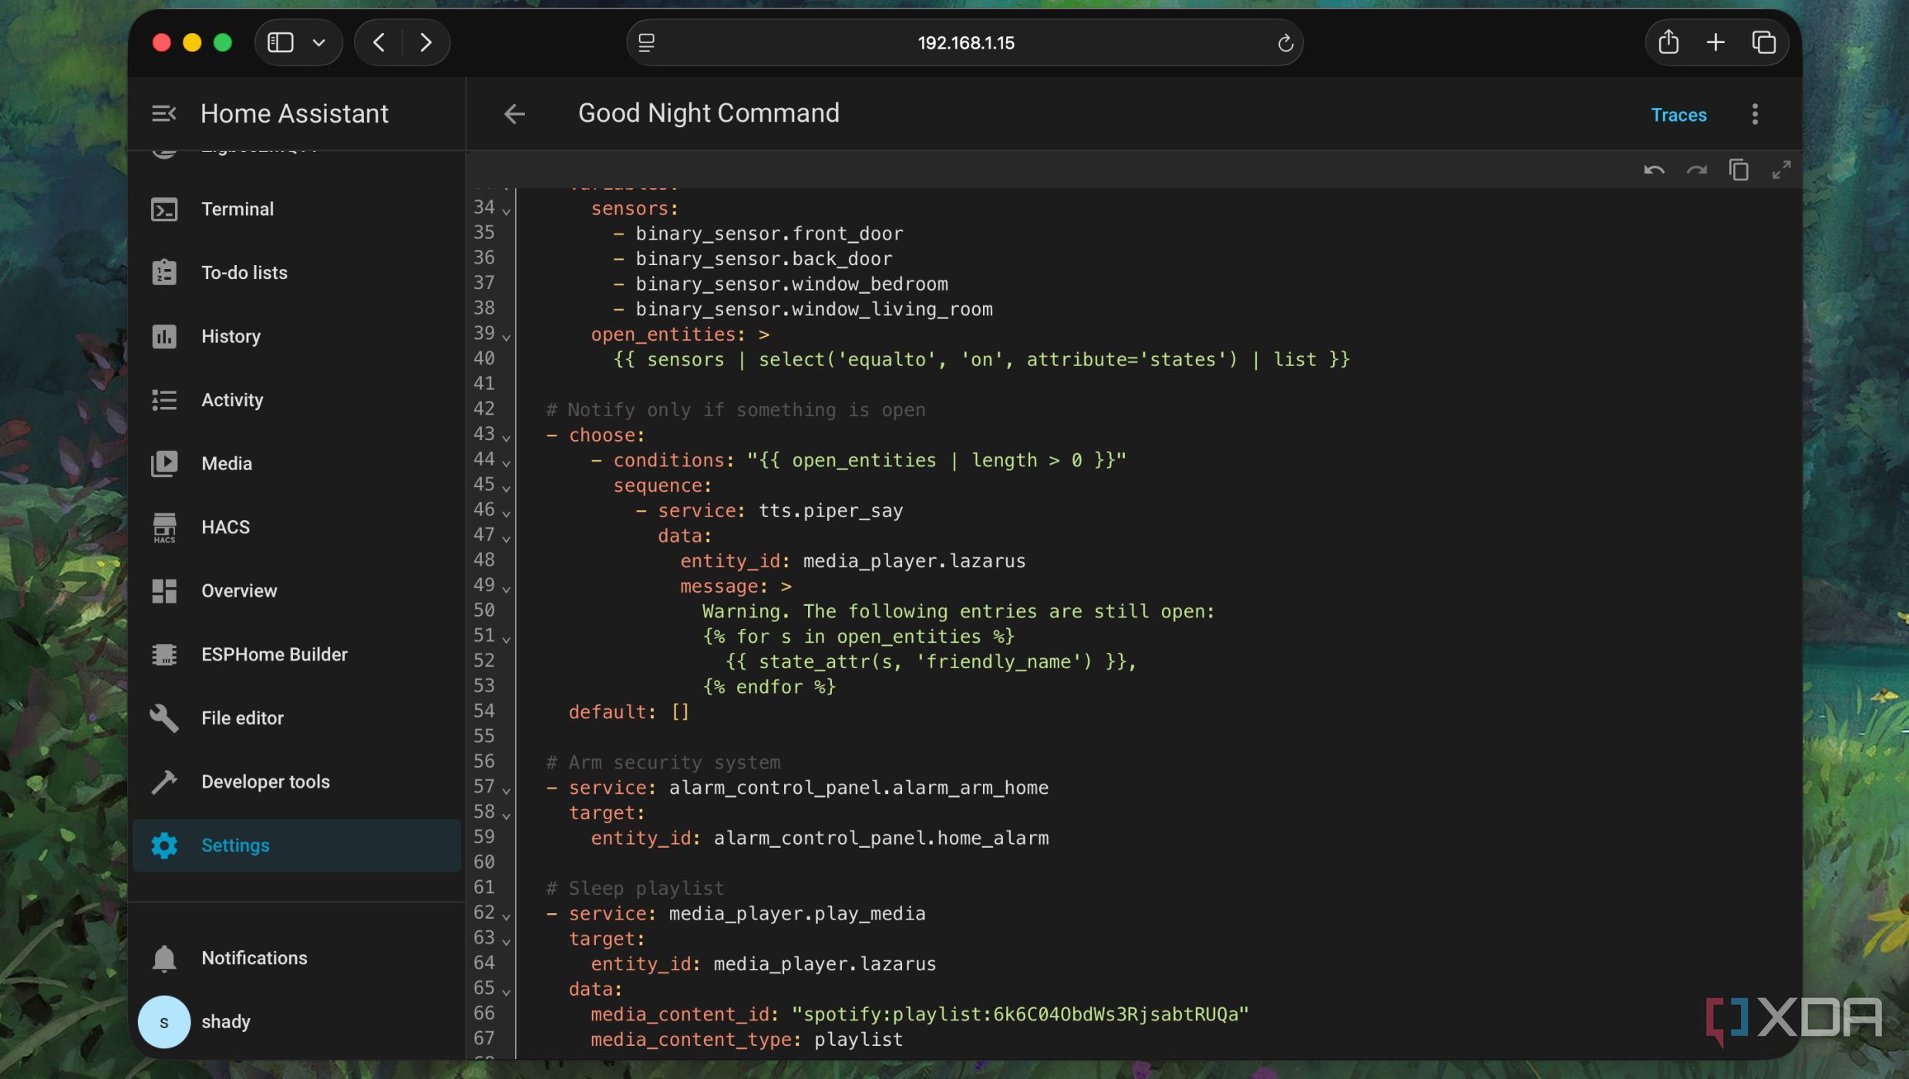The image size is (1909, 1079).
Task: Open the Traces link
Action: [x=1678, y=115]
